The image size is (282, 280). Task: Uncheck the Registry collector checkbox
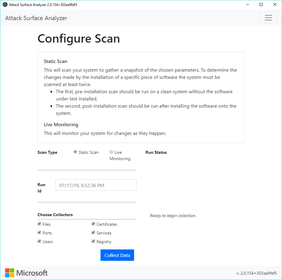(93, 241)
